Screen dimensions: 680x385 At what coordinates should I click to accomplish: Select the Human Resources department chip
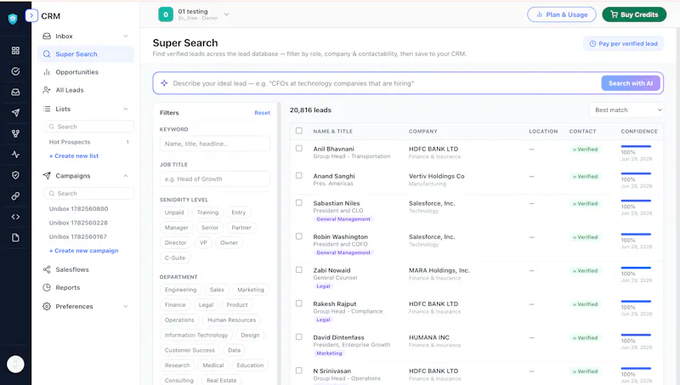(231, 320)
